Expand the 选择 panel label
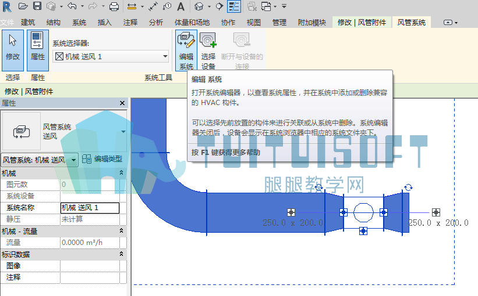478x296 pixels. (x=12, y=78)
